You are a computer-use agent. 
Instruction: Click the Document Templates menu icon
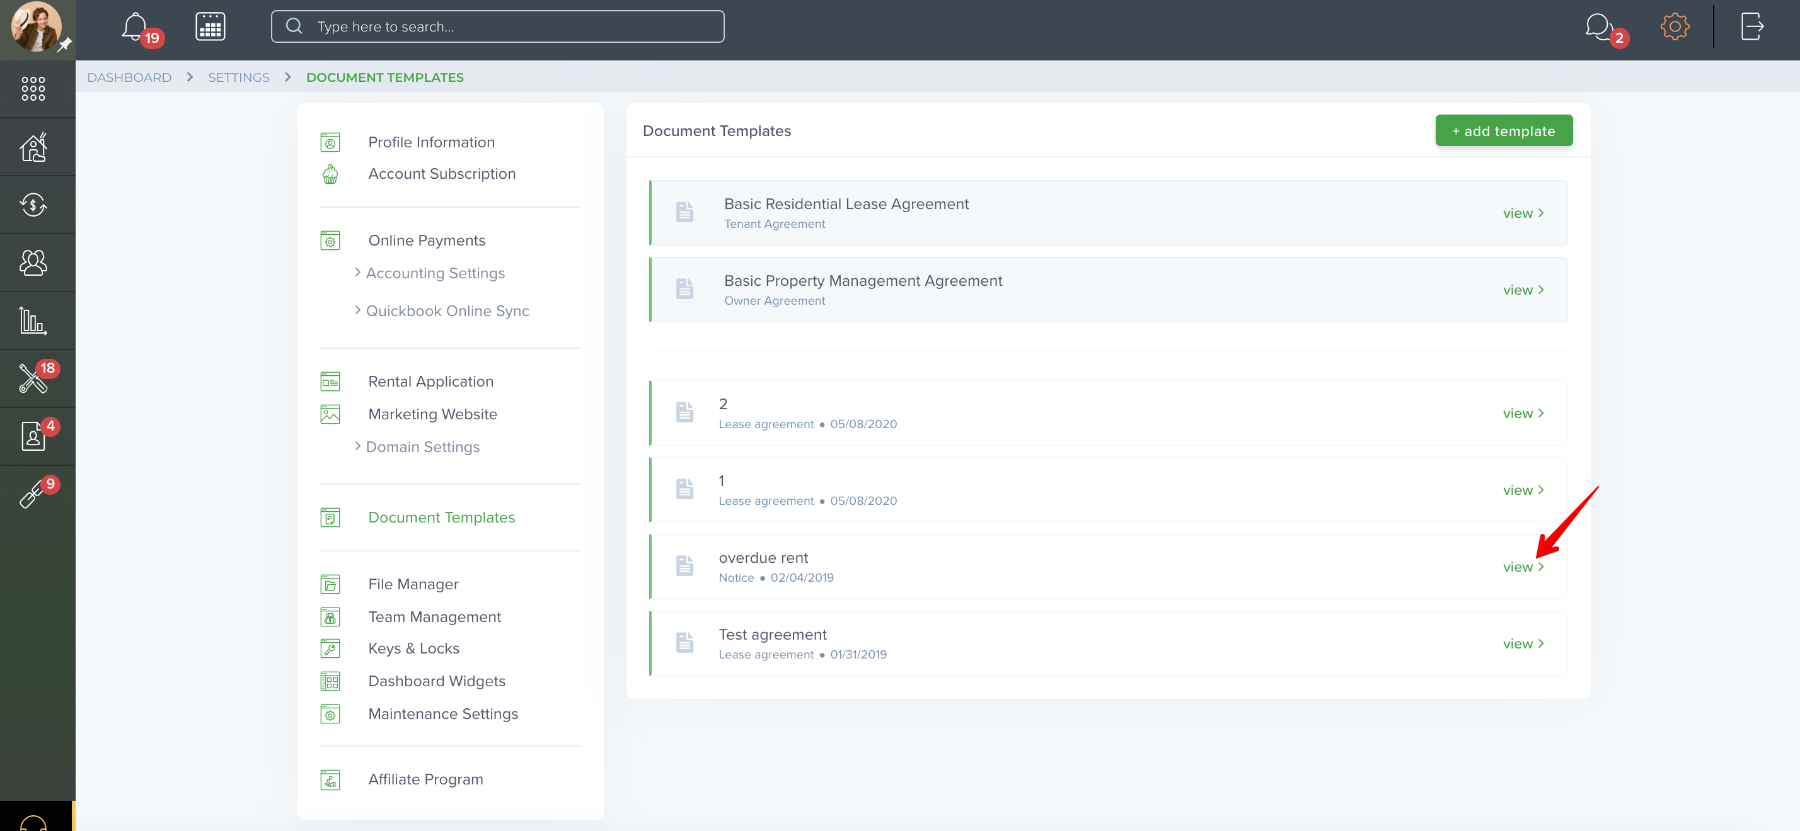click(330, 517)
